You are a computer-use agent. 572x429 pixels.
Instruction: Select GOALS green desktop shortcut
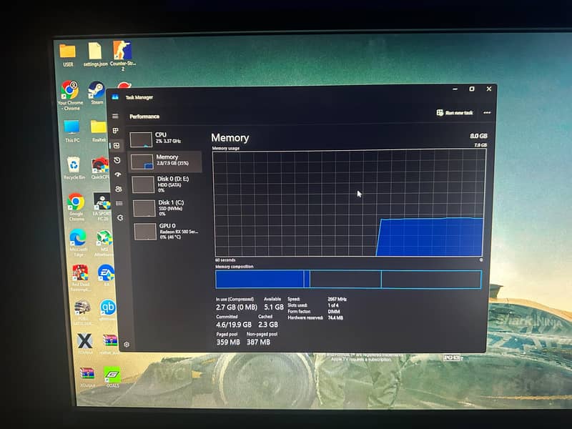tap(112, 378)
